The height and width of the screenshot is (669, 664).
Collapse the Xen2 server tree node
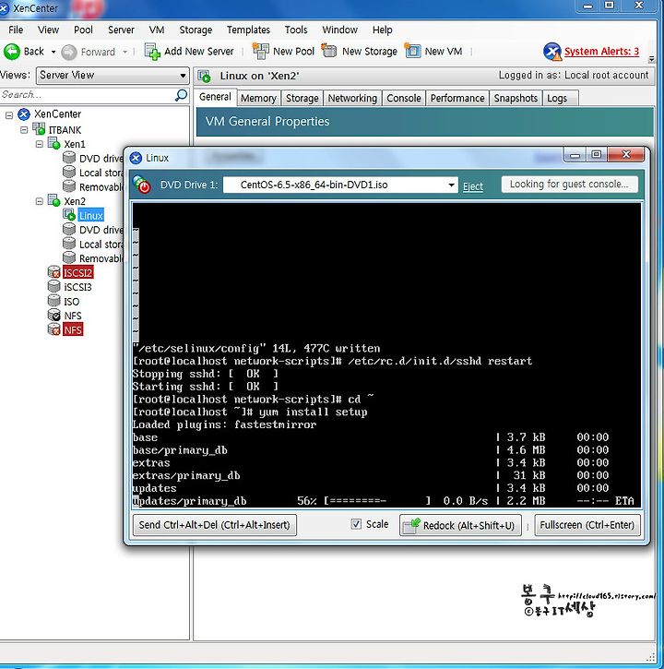pyautogui.click(x=40, y=201)
